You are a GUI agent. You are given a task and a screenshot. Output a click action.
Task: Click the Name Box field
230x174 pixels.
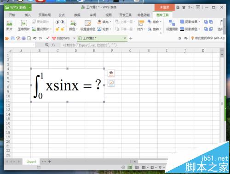pyautogui.click(x=19, y=45)
